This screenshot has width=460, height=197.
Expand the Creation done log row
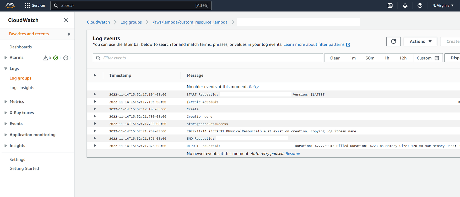coord(95,116)
